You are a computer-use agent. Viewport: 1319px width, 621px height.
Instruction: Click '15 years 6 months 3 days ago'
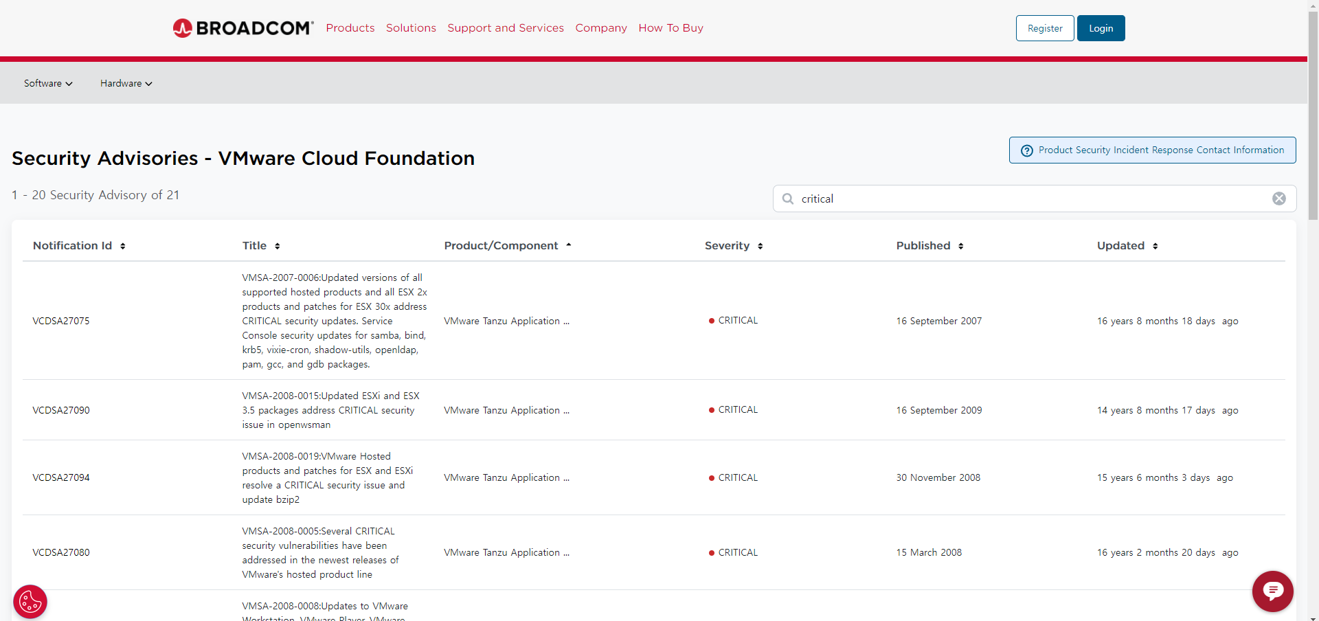pyautogui.click(x=1164, y=477)
